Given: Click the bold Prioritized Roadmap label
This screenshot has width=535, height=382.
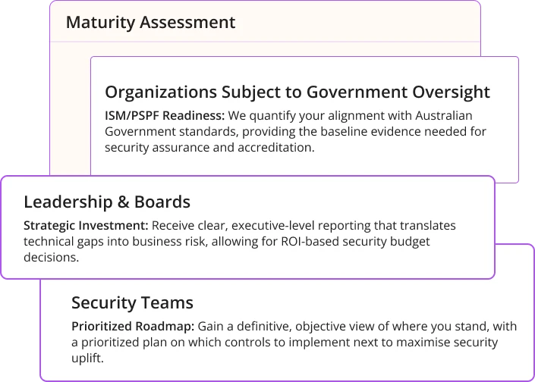Looking at the screenshot, I should tap(133, 327).
